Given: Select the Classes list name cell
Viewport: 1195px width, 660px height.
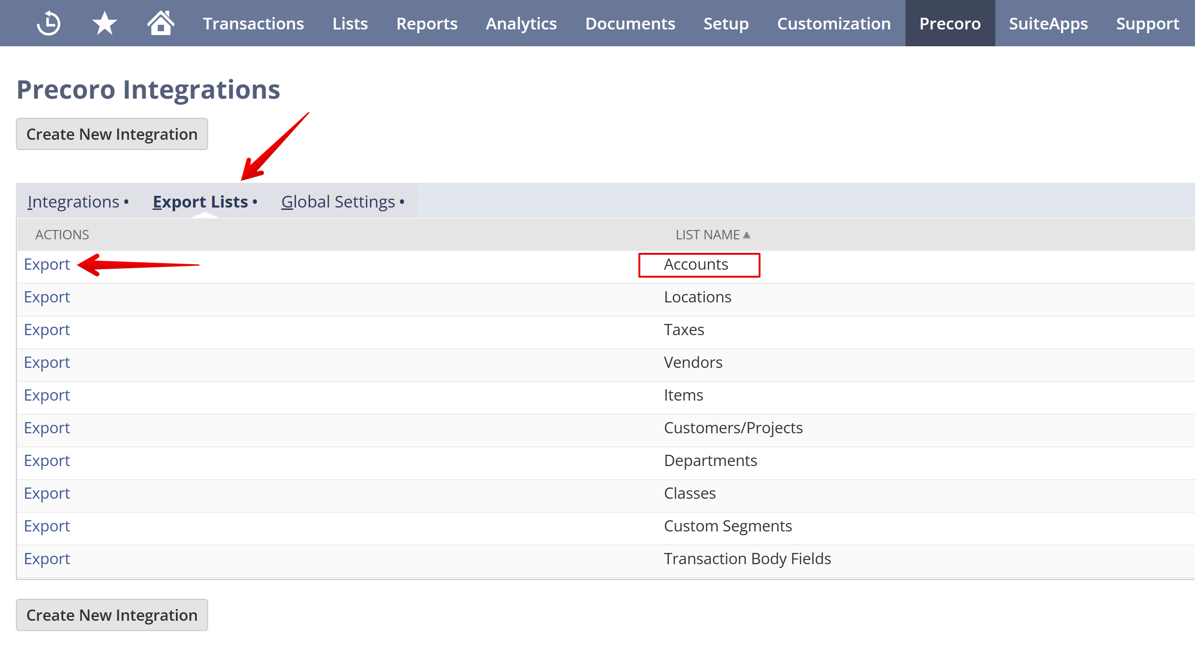Looking at the screenshot, I should coord(690,494).
